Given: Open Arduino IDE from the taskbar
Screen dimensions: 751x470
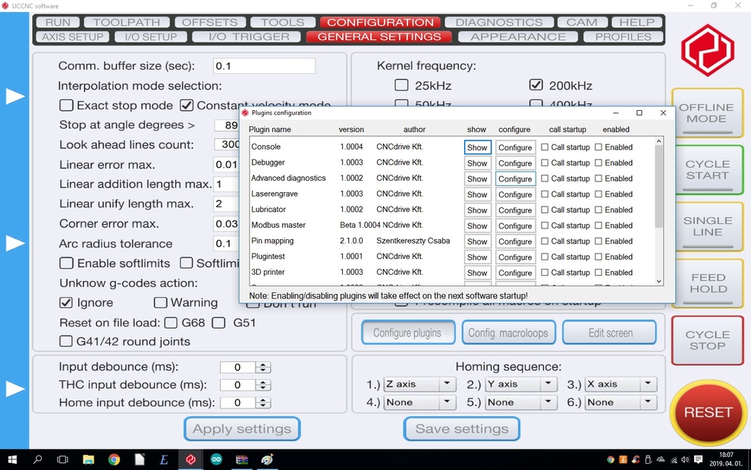Looking at the screenshot, I should coord(216,459).
